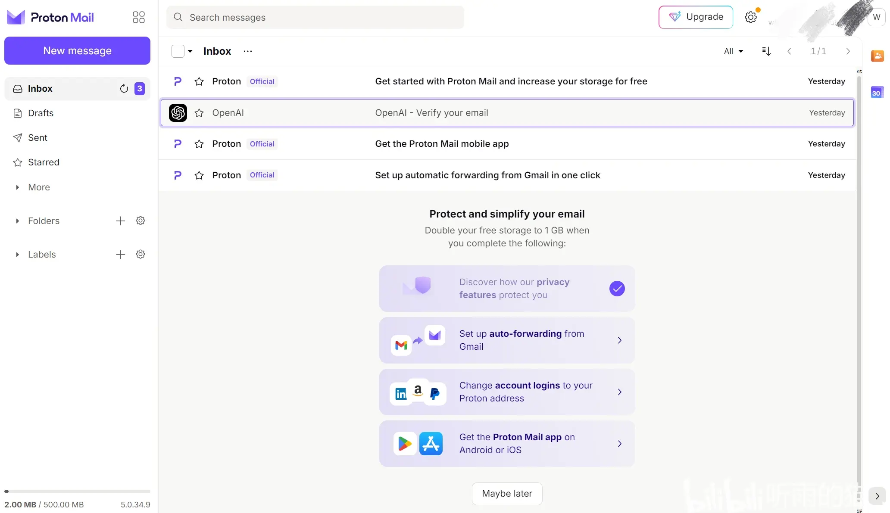Expand the More sidebar section
The image size is (890, 513).
point(39,187)
